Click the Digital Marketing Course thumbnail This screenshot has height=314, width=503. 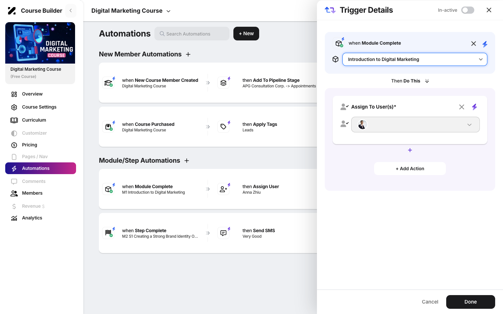[40, 43]
